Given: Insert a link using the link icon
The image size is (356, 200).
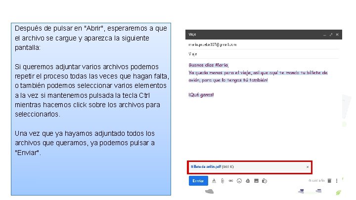Looking at the screenshot, I should (x=231, y=181).
